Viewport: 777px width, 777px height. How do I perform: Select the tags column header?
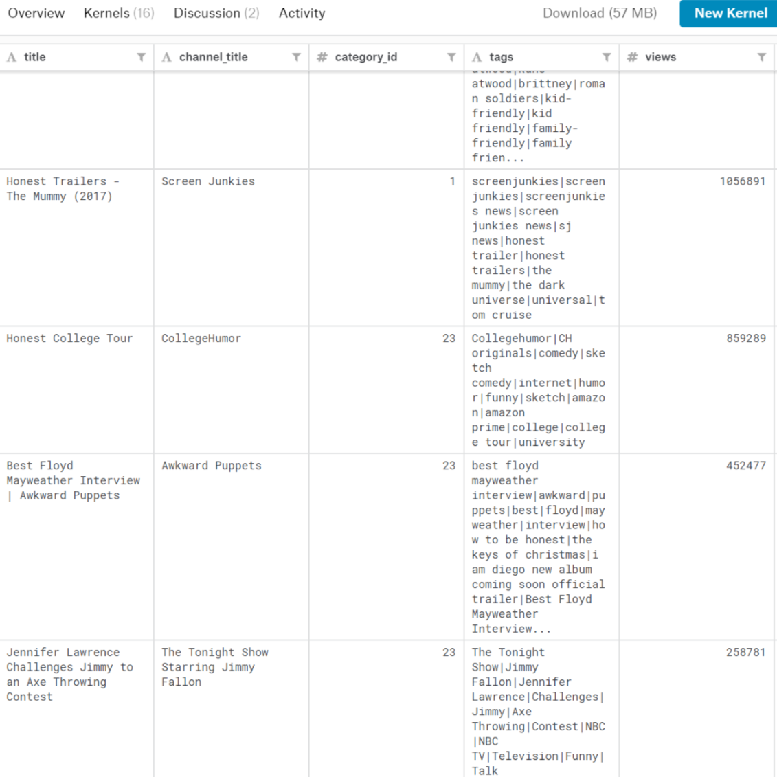coord(541,58)
